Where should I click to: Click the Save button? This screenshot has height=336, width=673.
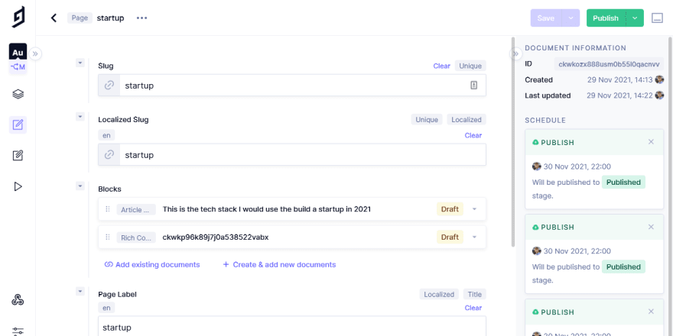546,18
